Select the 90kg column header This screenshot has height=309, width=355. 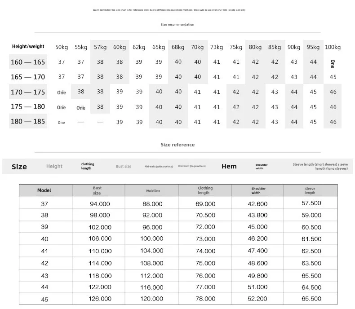coord(294,47)
